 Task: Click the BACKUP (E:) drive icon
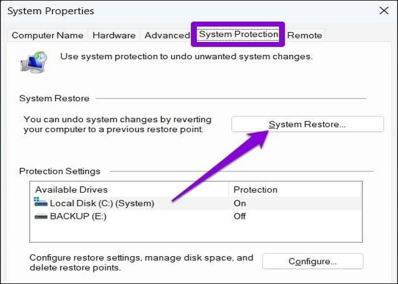pyautogui.click(x=41, y=216)
